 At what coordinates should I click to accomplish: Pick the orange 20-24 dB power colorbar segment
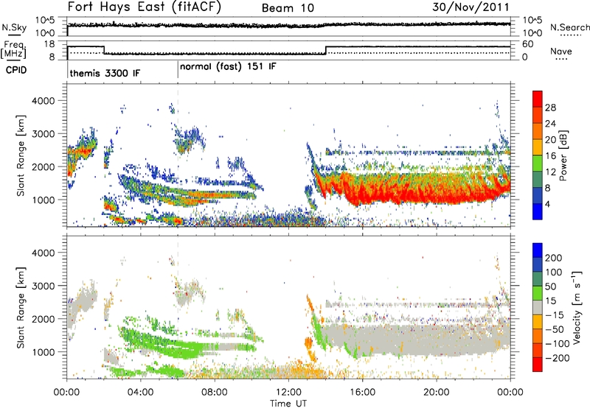click(538, 131)
